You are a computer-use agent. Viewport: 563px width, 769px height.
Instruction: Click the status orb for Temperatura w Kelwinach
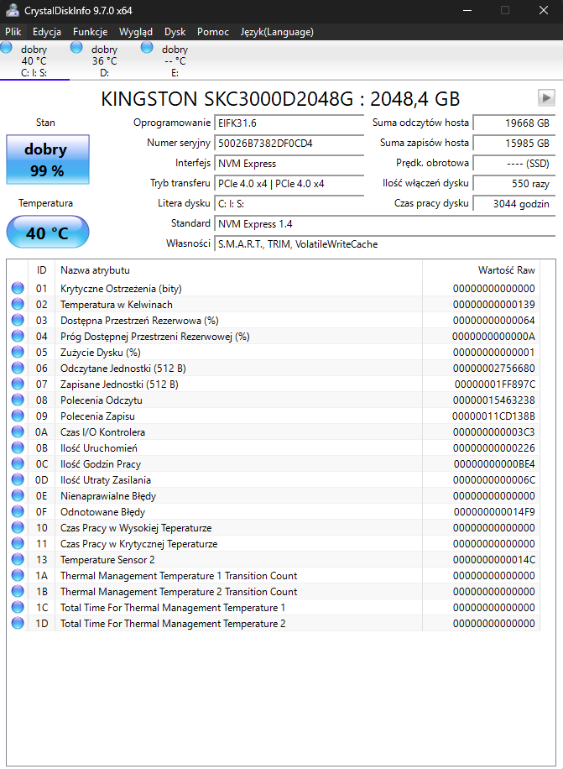18,304
